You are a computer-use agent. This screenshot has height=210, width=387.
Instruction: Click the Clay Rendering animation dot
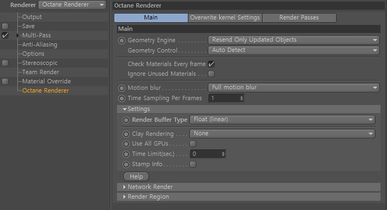[x=126, y=134]
